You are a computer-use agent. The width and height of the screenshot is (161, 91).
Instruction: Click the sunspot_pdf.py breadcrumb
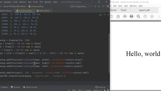pyautogui.click(x=36, y=6)
